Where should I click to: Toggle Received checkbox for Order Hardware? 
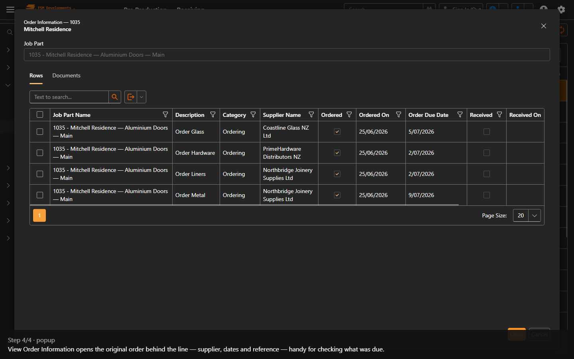(487, 153)
